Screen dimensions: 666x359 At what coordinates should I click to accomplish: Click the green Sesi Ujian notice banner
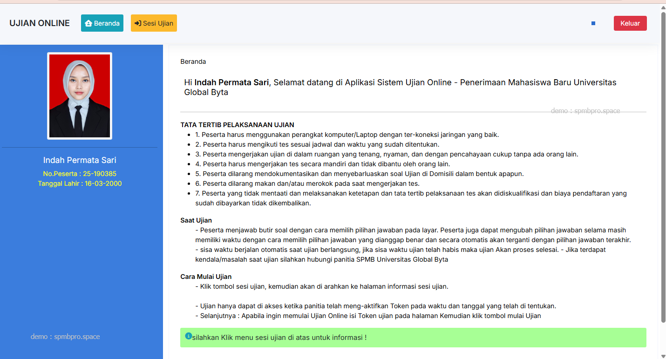tap(413, 338)
